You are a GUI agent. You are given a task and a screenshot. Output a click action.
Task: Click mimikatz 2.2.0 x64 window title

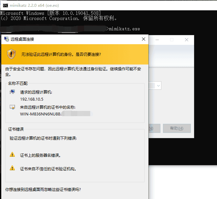(34, 5)
